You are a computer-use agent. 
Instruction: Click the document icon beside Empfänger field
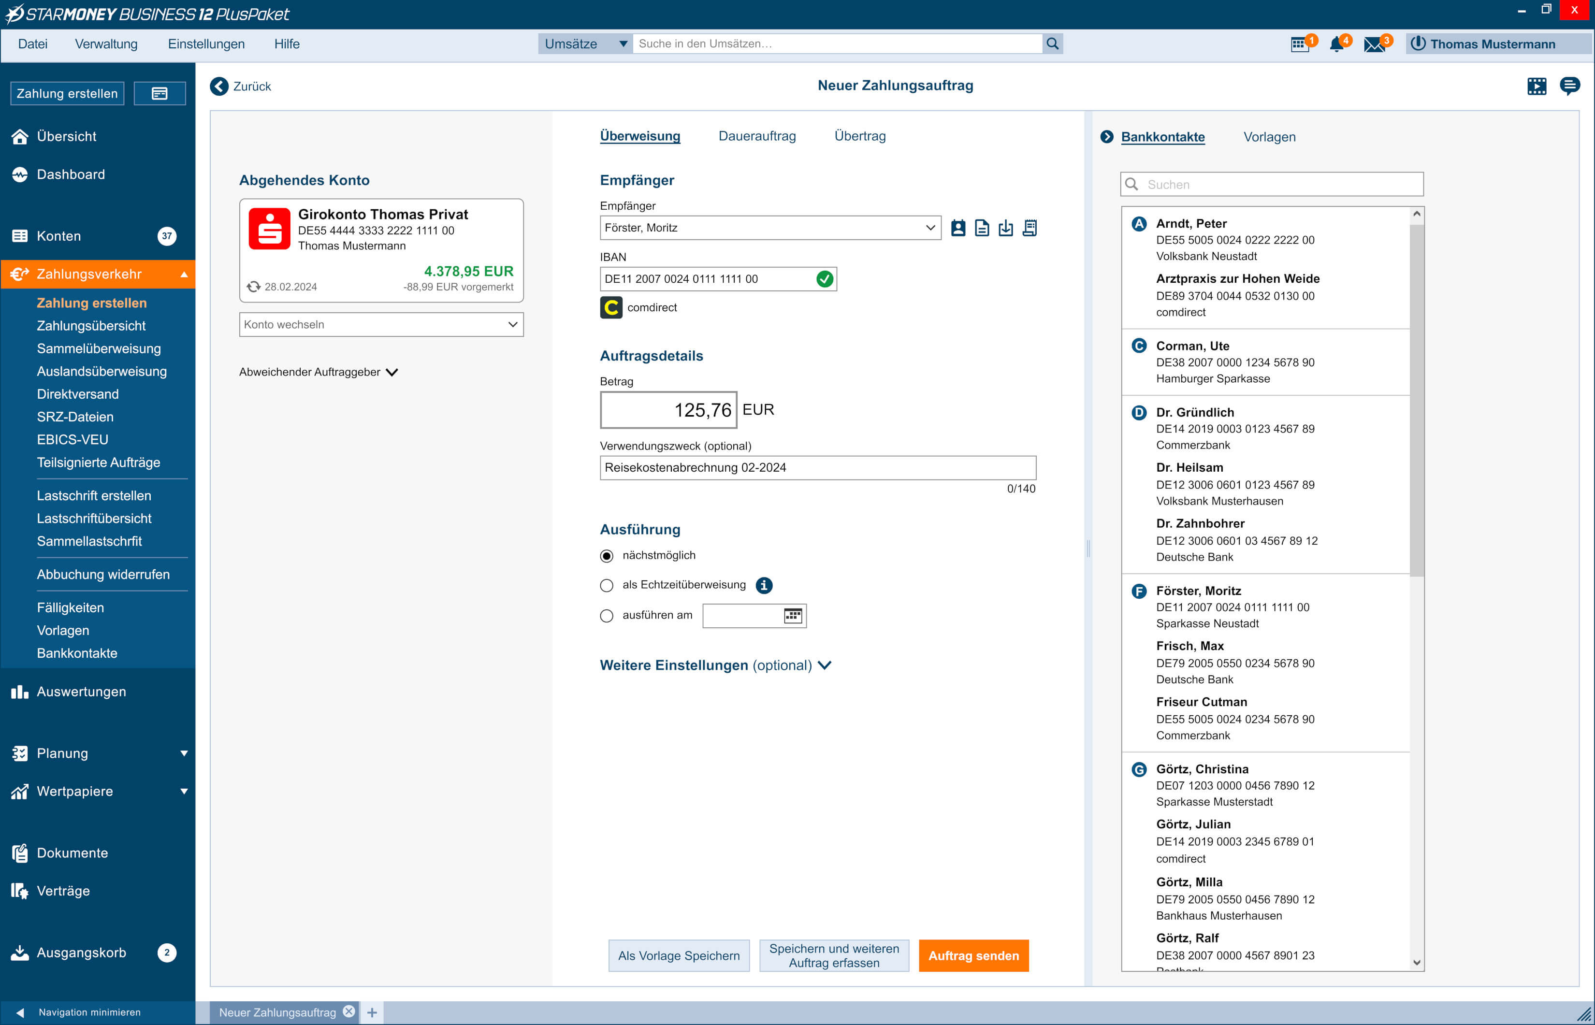coord(982,228)
